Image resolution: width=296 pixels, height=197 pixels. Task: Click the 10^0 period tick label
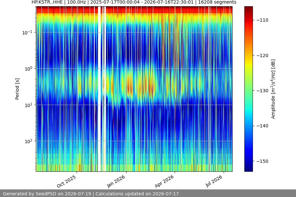click(x=29, y=69)
